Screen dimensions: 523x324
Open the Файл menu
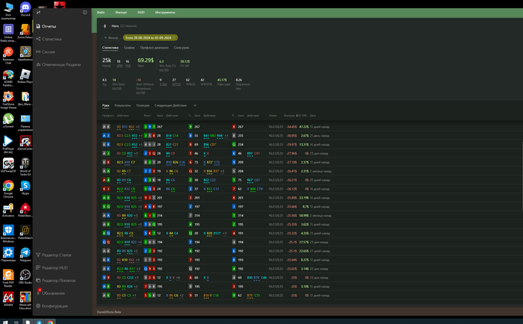(x=100, y=13)
